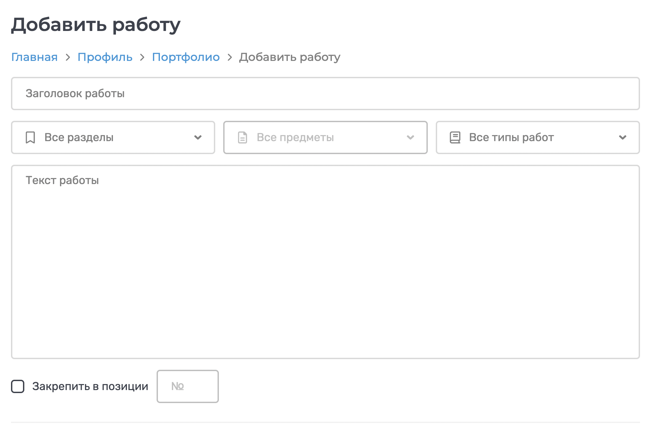Expand Все типы работ via its arrow
Screen dimensions: 653x442
(x=623, y=137)
